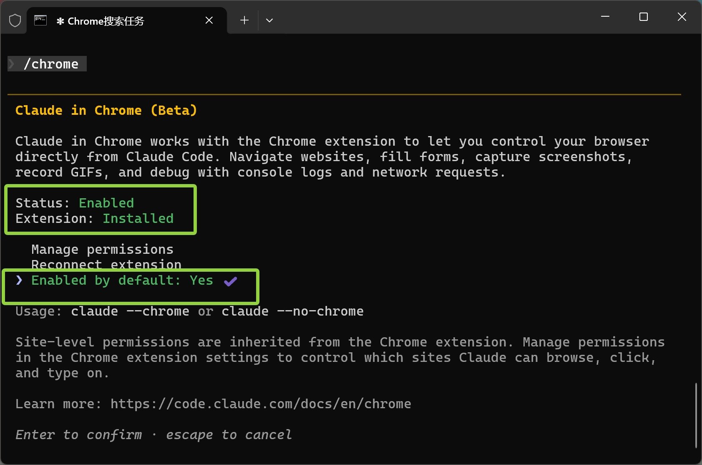Click the vertical scrollbar on the right edge

(x=696, y=415)
